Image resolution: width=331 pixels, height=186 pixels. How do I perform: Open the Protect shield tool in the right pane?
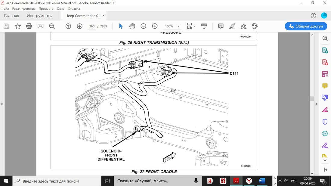[325, 122]
